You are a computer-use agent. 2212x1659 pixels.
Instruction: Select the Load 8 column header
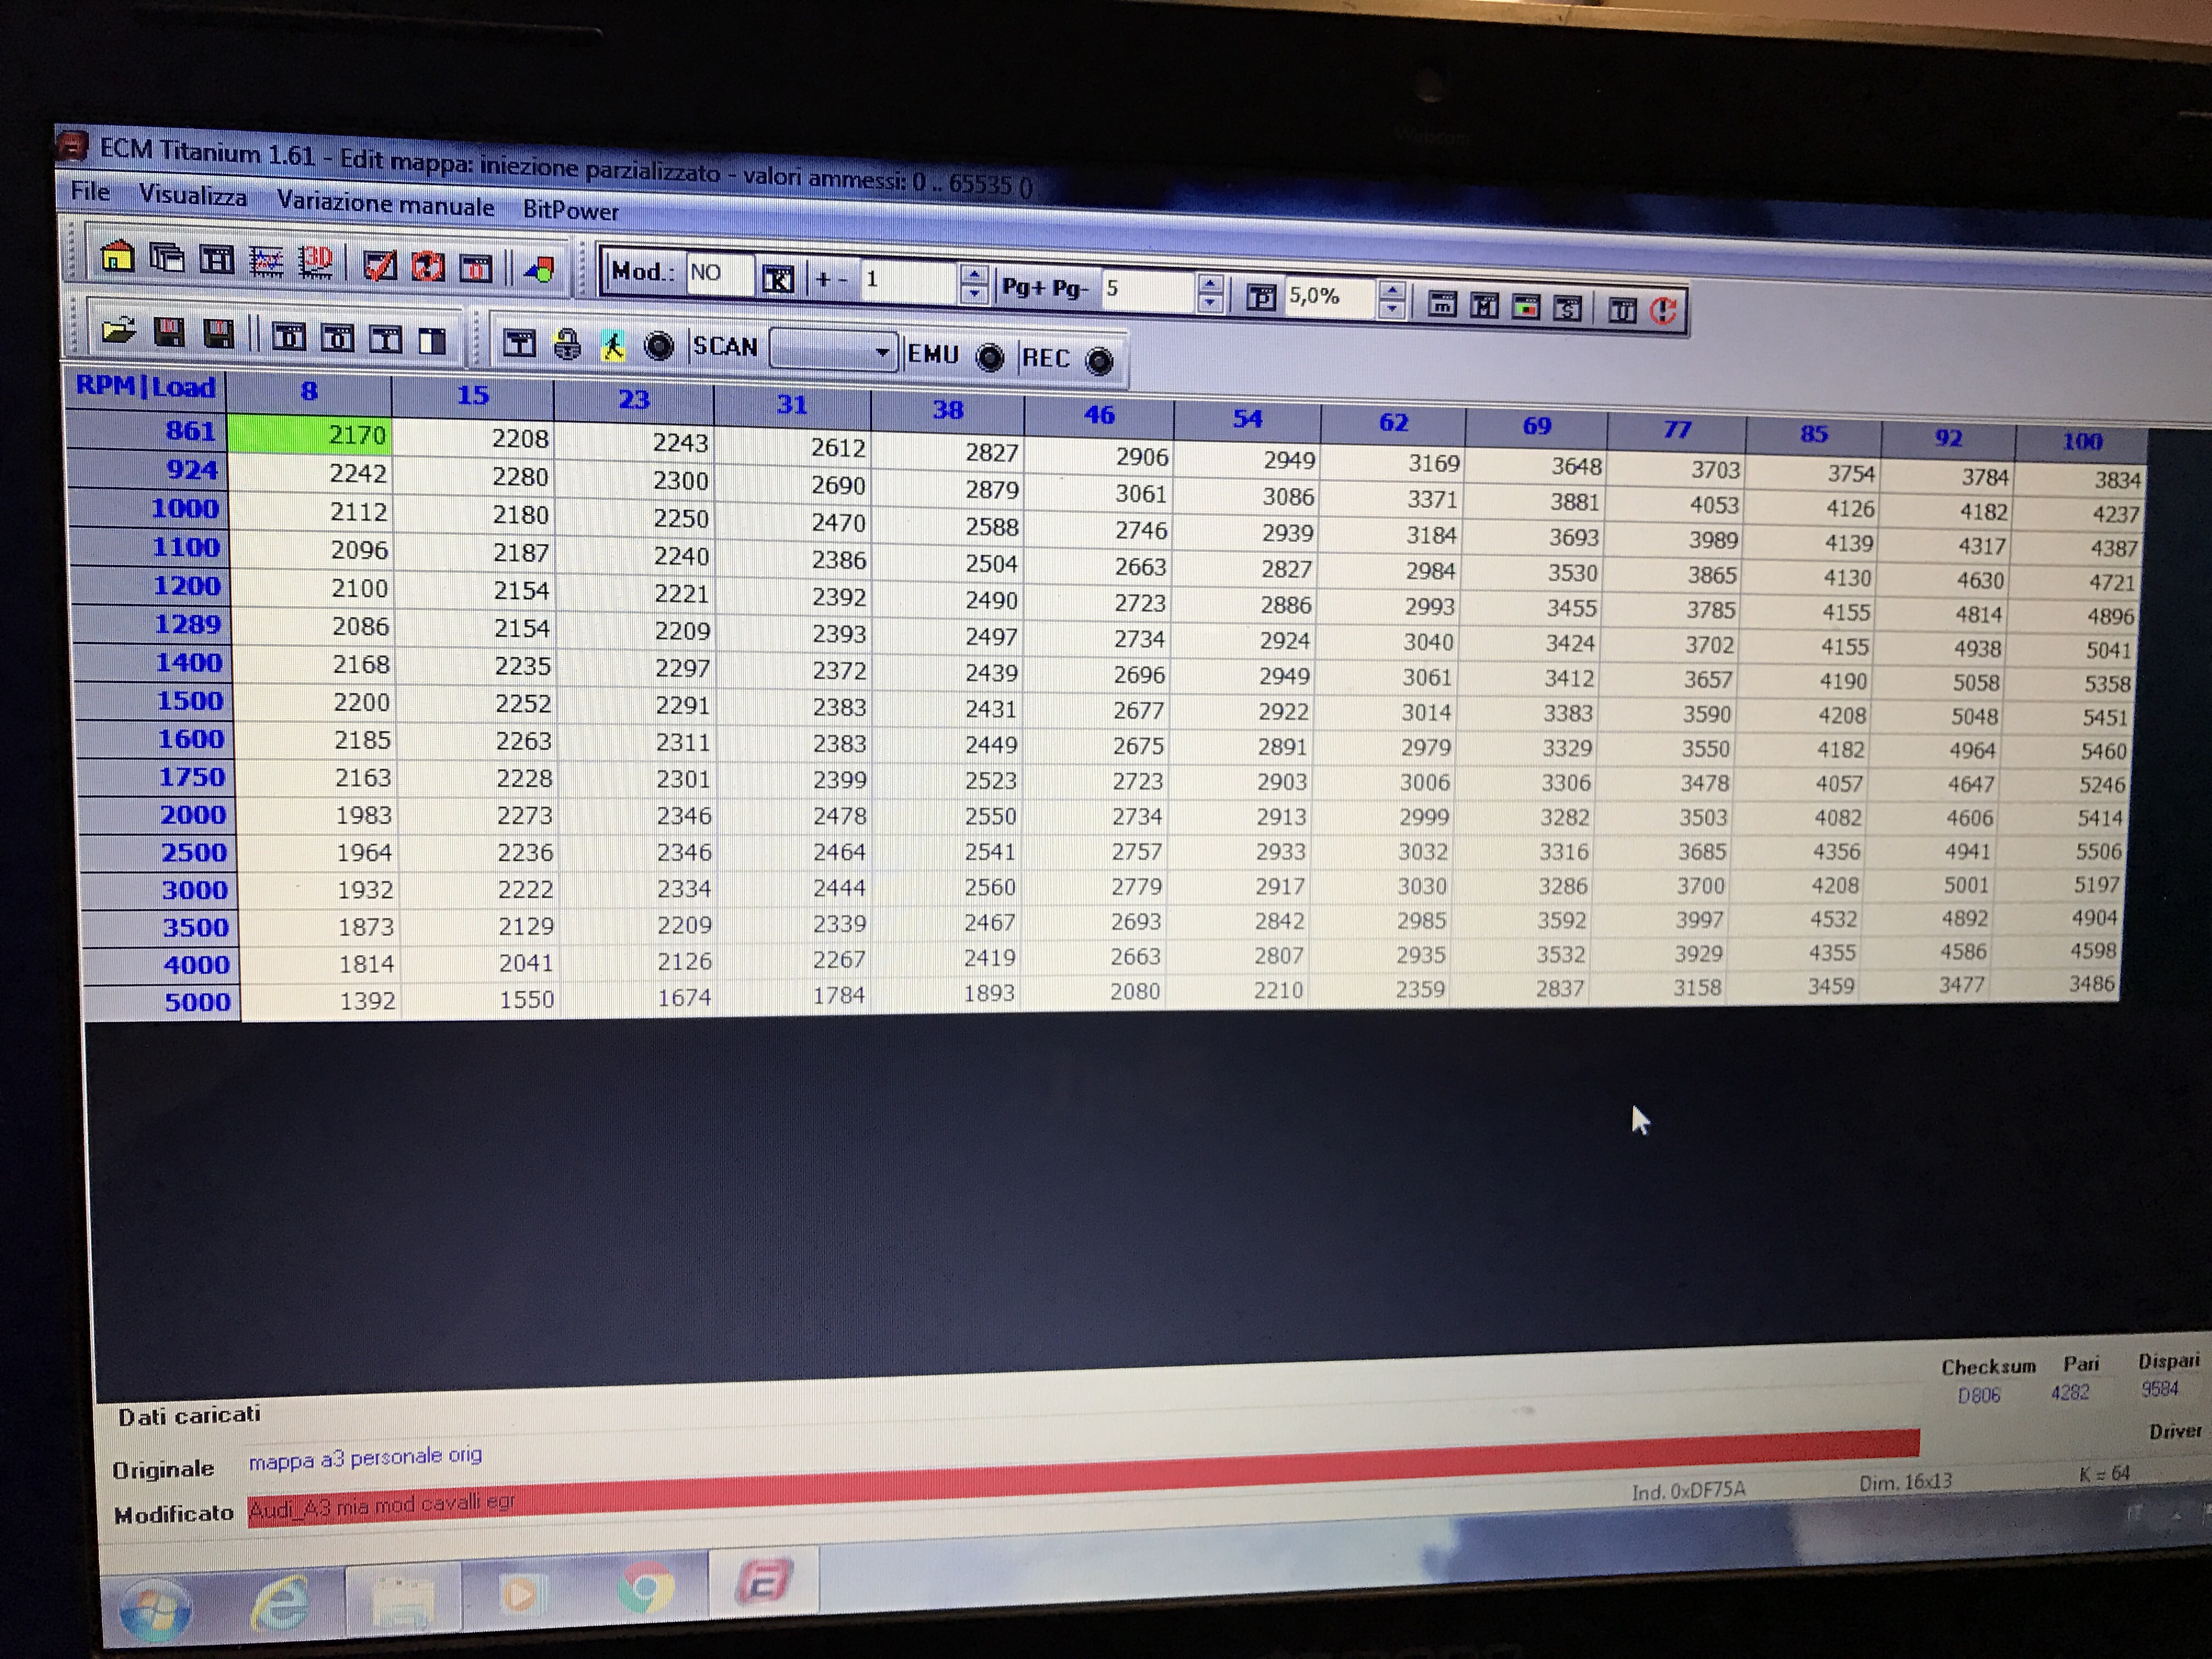[x=309, y=391]
